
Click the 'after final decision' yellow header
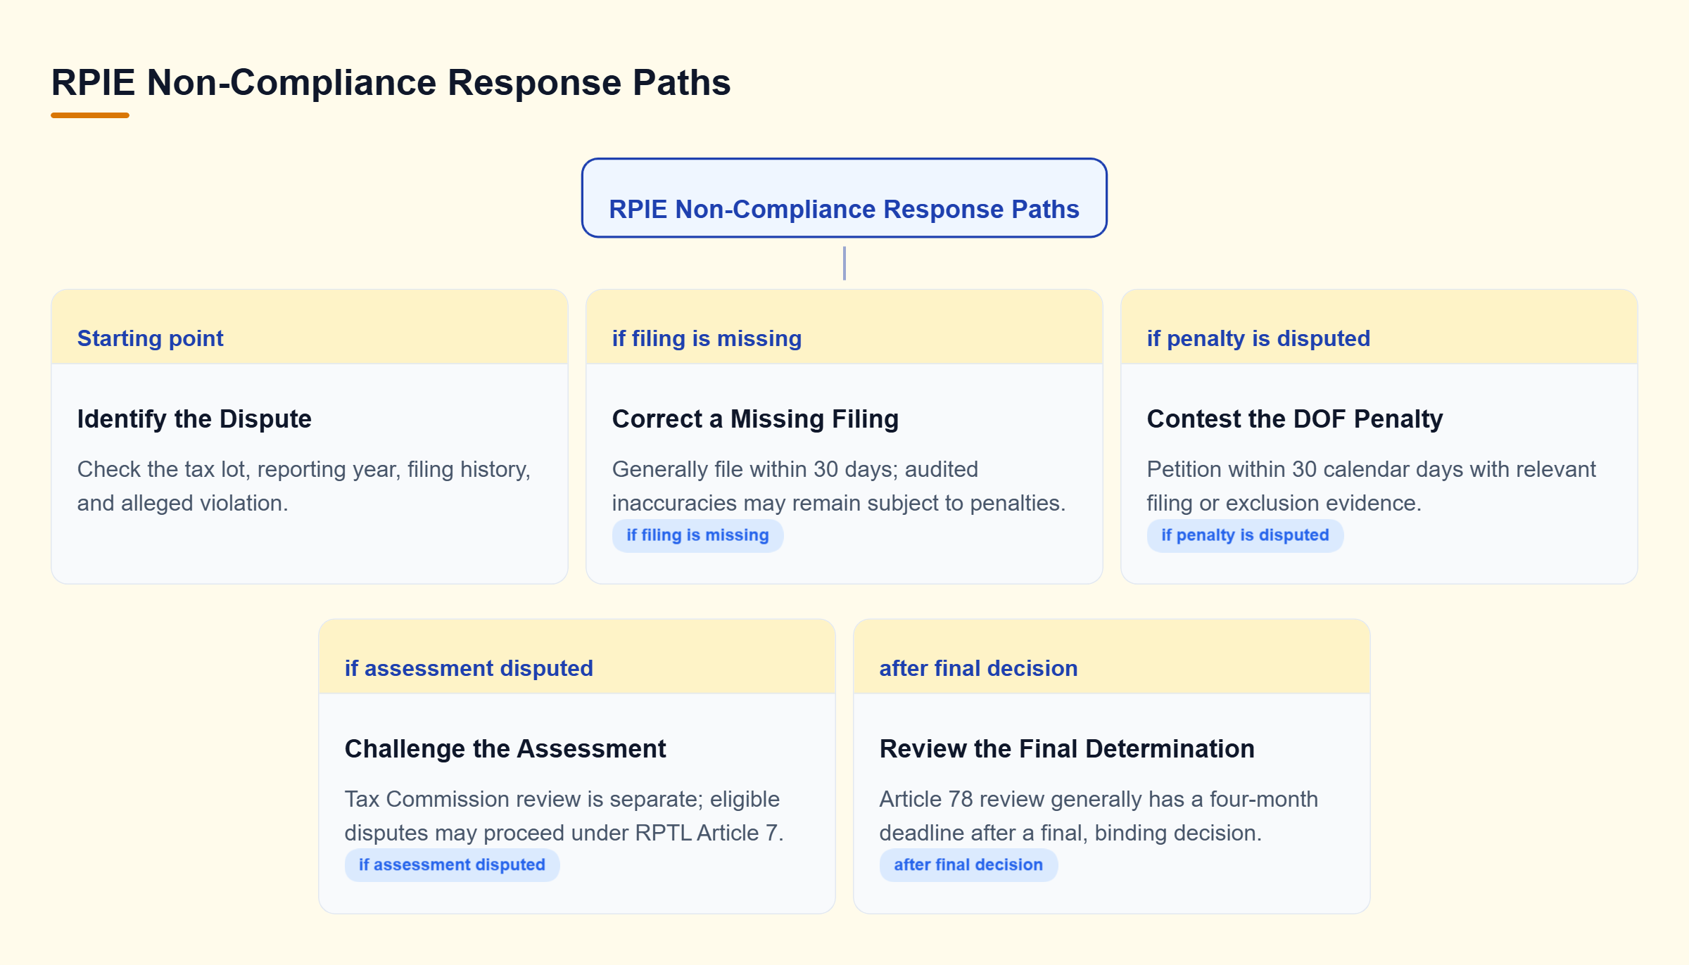tap(1111, 657)
